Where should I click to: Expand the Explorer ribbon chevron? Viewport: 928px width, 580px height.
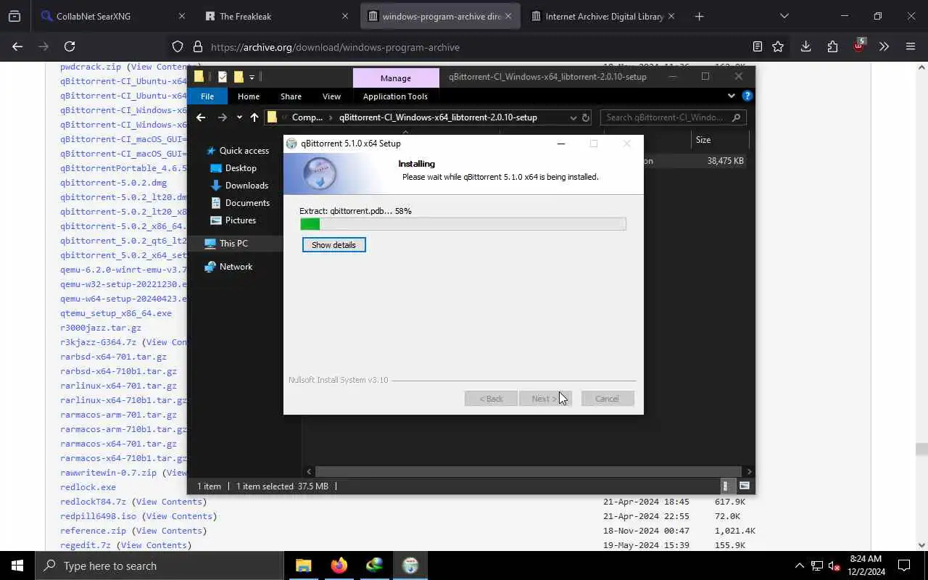(731, 96)
